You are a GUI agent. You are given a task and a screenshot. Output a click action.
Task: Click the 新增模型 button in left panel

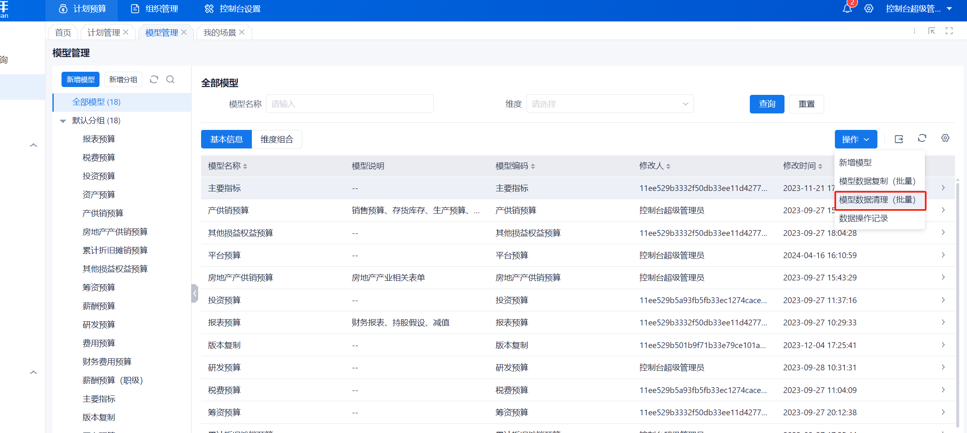click(x=81, y=80)
